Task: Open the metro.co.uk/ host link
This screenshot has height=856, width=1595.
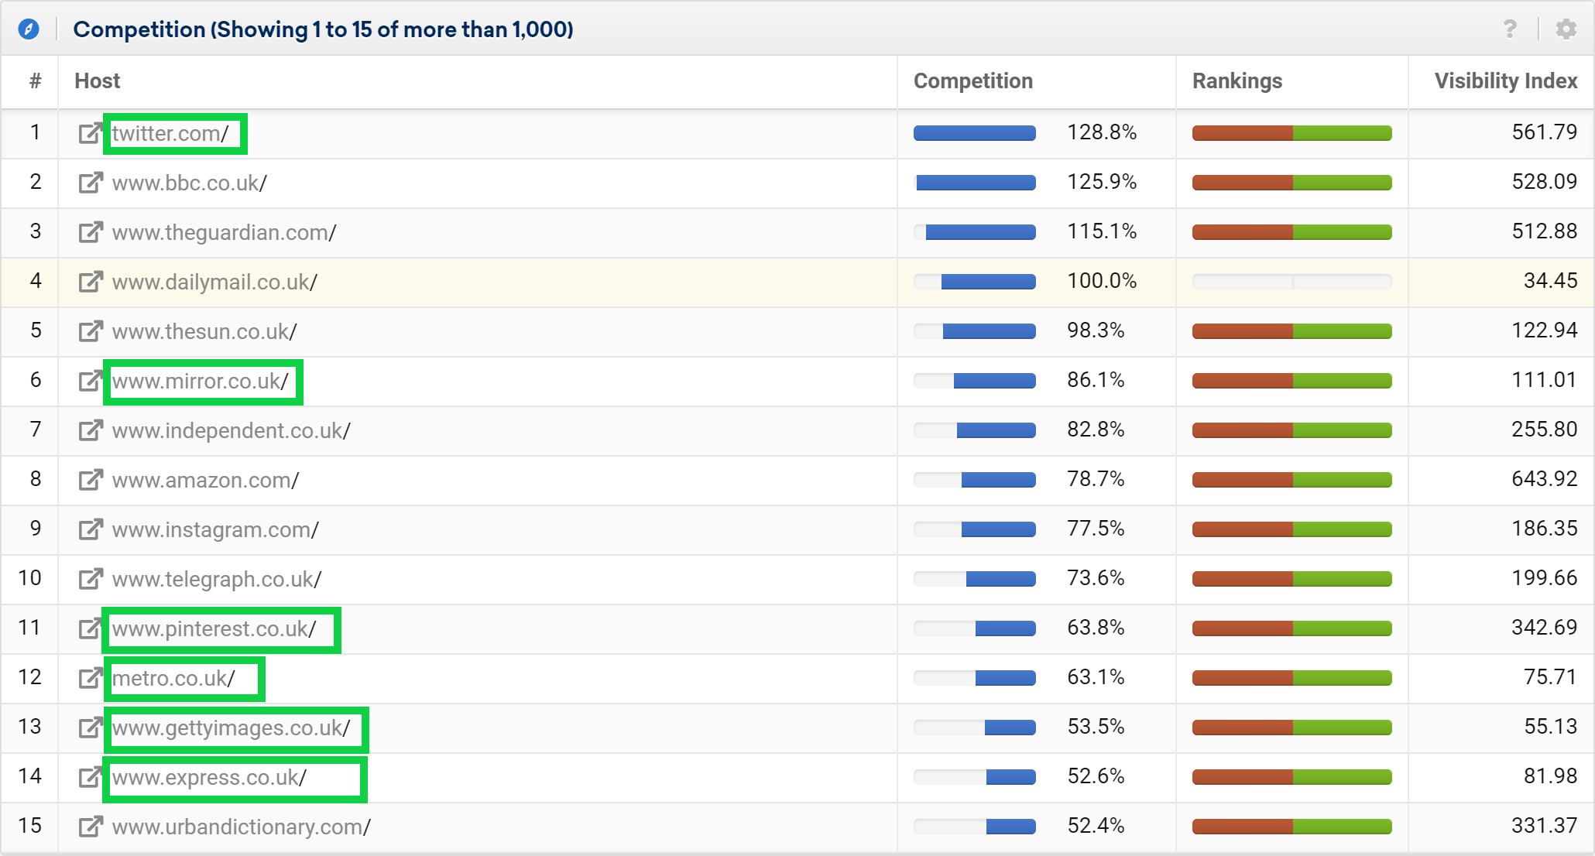Action: pos(173,678)
